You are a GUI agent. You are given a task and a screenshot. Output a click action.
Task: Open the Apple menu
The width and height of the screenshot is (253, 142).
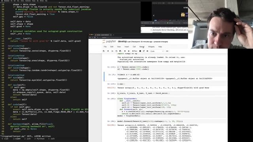click(2, 1)
